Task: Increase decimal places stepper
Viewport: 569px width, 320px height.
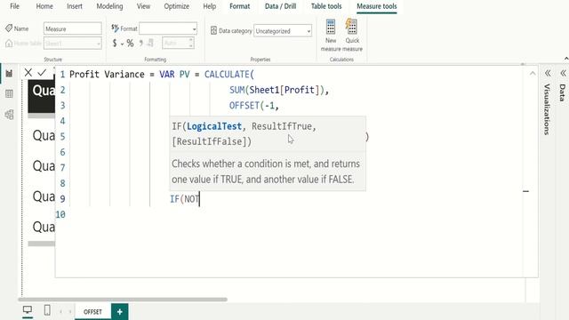Action: pos(191,40)
